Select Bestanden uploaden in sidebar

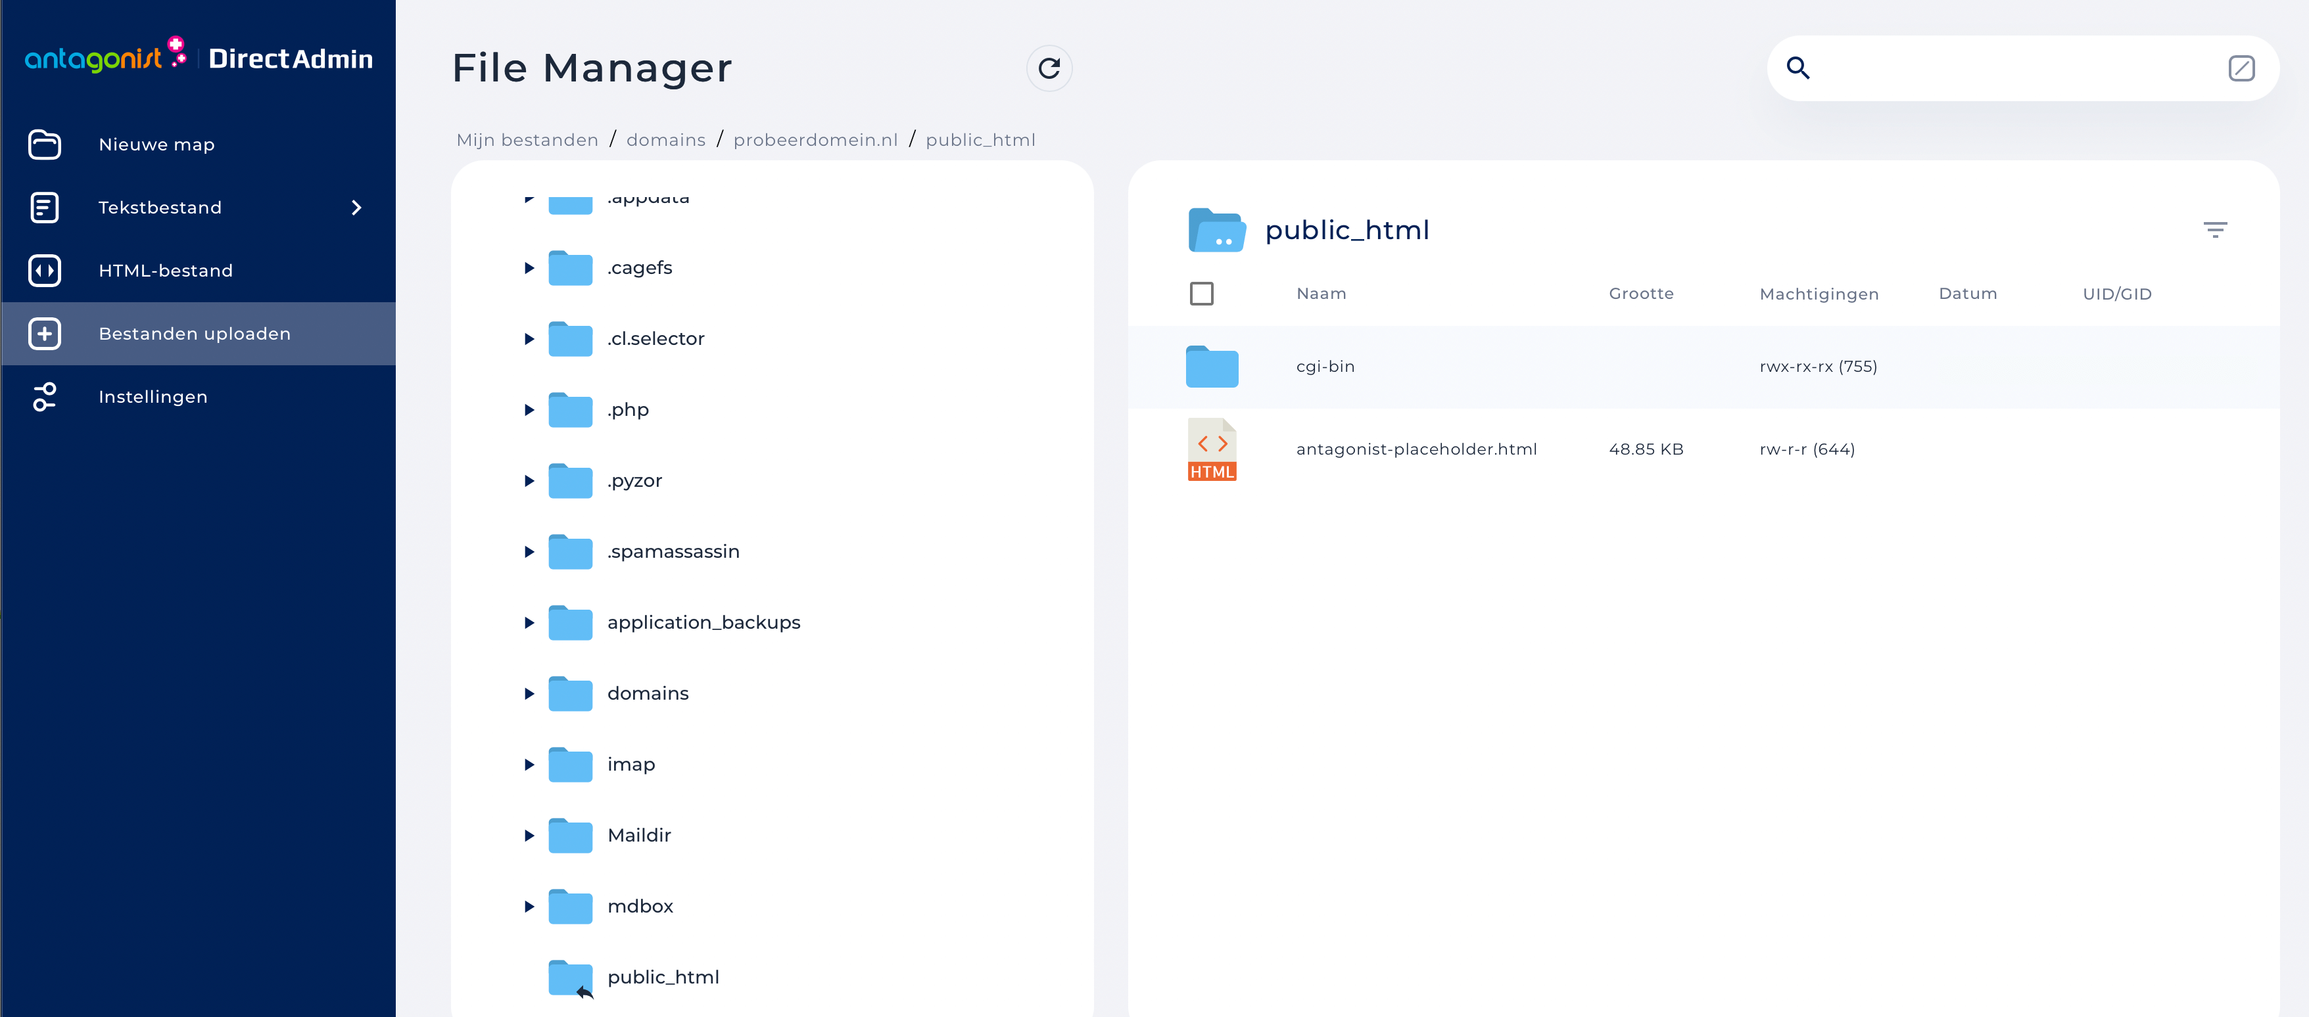click(195, 333)
